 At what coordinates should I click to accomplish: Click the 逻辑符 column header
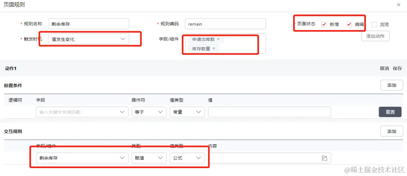point(15,100)
